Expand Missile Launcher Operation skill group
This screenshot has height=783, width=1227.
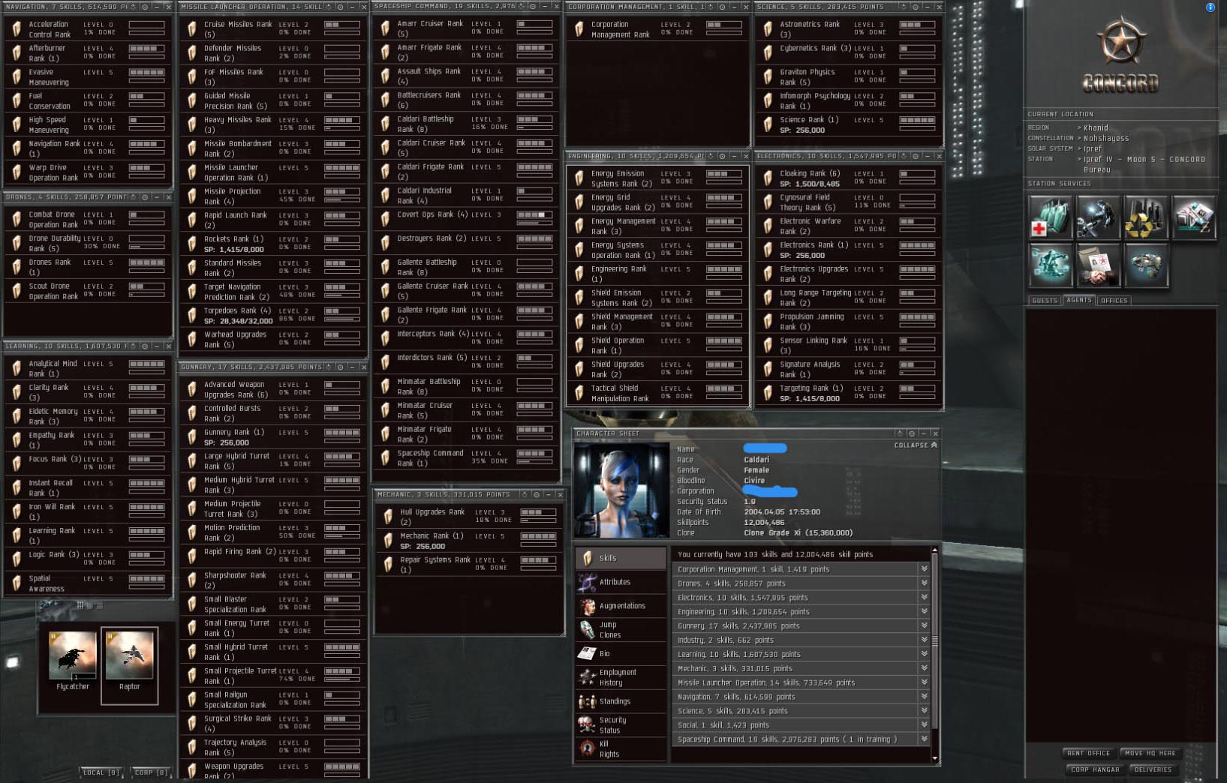[x=925, y=683]
